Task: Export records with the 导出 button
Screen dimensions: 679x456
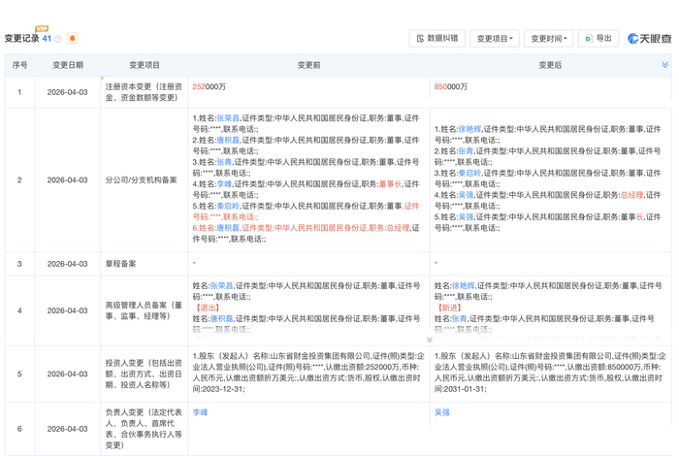Action: 598,39
